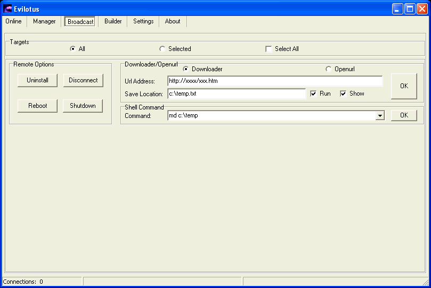View the About tab
This screenshot has width=431, height=288.
[173, 21]
